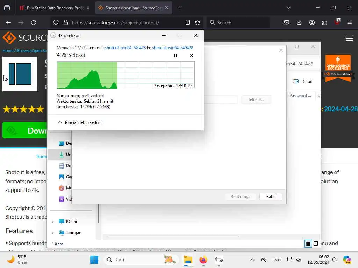Click the green Download button

(x=25, y=131)
